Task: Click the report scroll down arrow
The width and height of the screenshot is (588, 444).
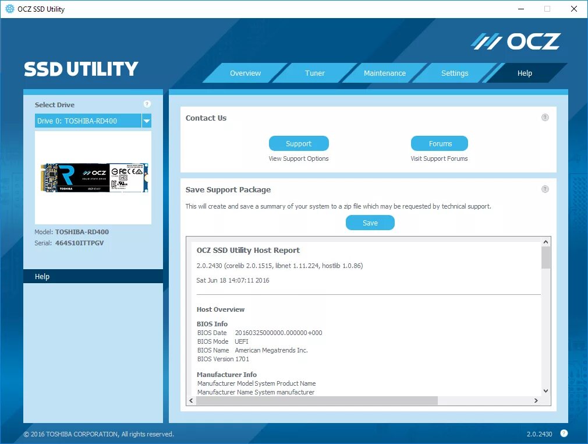Action: point(546,391)
